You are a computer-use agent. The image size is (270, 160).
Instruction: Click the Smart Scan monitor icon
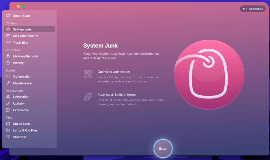click(8, 16)
